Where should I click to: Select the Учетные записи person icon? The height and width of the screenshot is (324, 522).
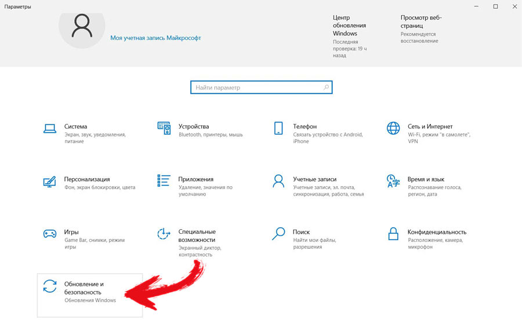point(278,181)
